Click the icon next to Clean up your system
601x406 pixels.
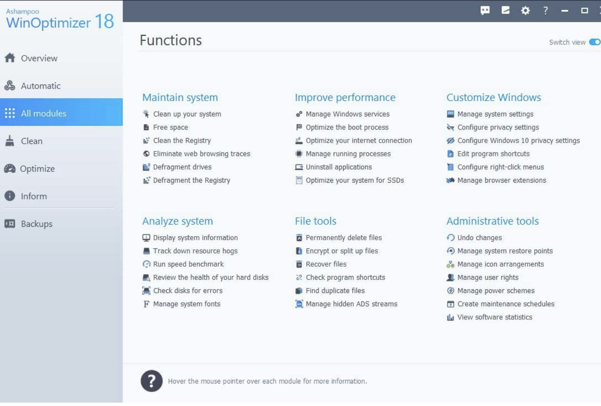(x=146, y=114)
